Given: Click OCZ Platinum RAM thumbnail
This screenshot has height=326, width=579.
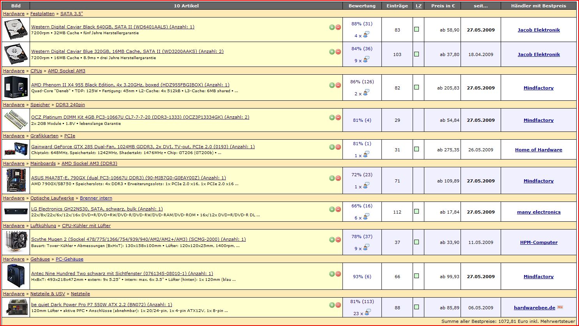Looking at the screenshot, I should [x=16, y=120].
